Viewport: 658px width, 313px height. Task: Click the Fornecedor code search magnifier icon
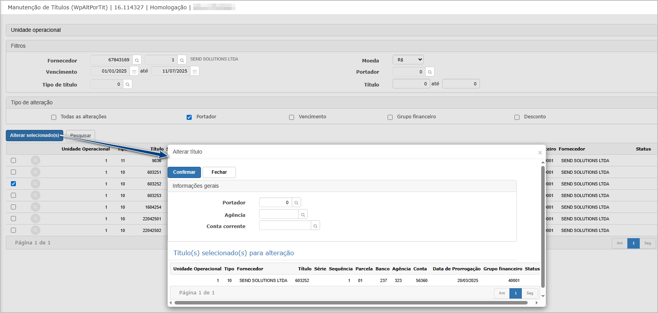click(x=137, y=60)
